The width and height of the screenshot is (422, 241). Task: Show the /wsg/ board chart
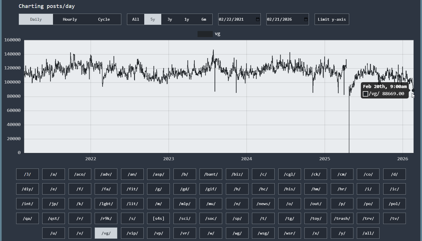pyautogui.click(x=263, y=233)
